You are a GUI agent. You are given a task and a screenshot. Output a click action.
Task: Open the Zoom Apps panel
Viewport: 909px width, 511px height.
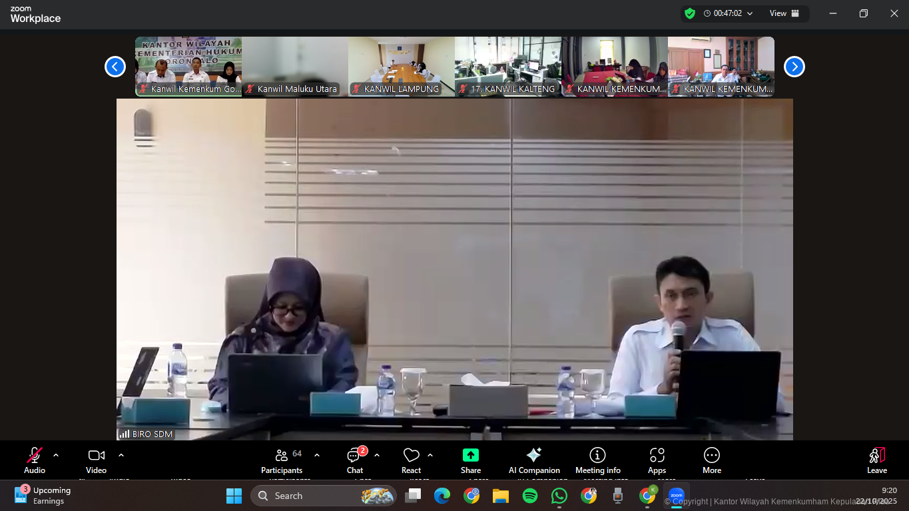point(657,460)
